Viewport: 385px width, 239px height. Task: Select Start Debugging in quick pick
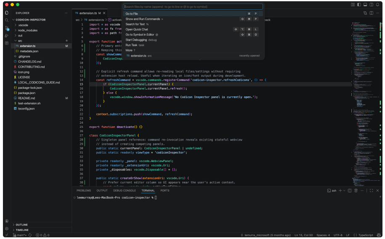(x=193, y=40)
